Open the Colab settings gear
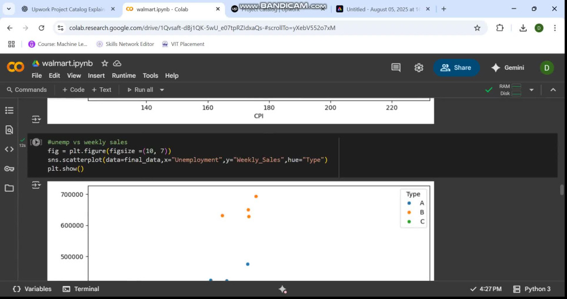567x299 pixels. (419, 68)
